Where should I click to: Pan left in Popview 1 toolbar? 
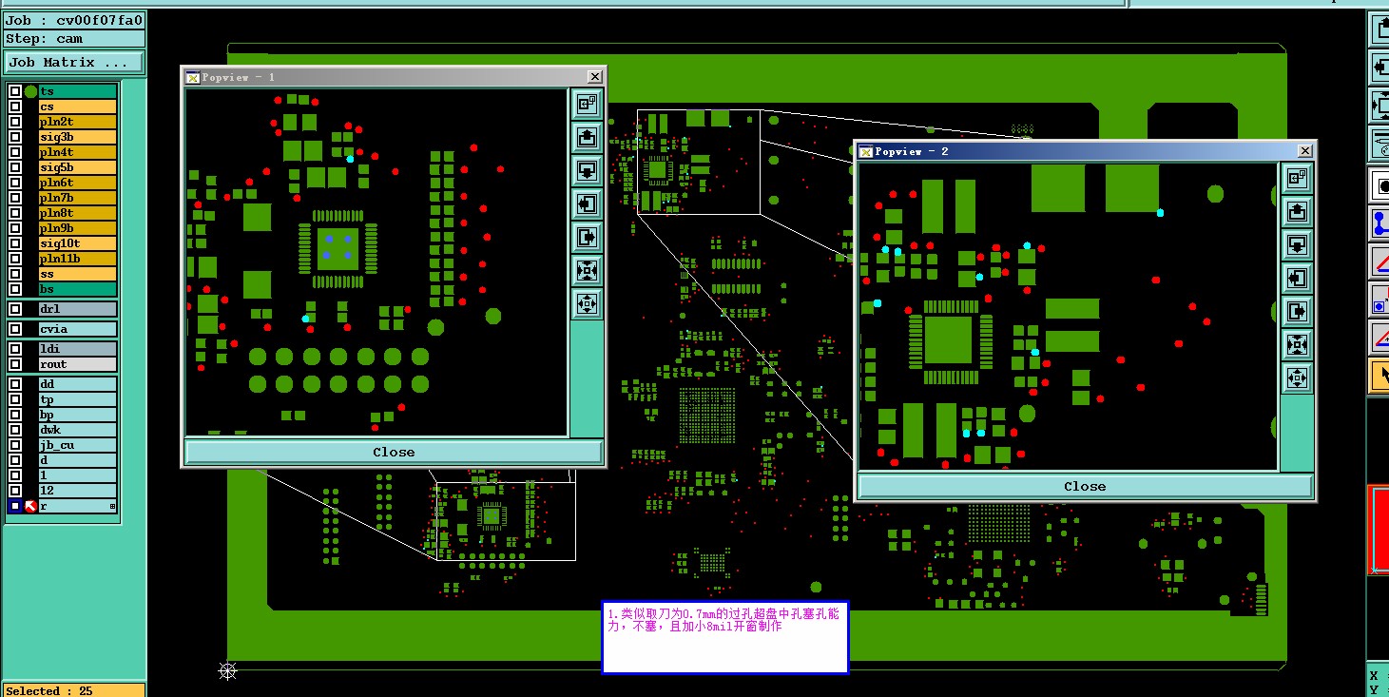pyautogui.click(x=587, y=204)
